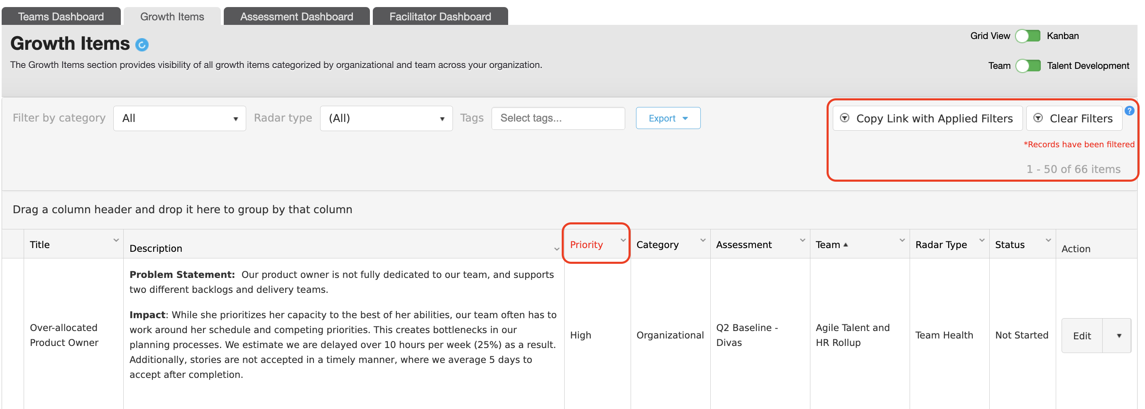Switch to the Teams Dashboard tab
The image size is (1145, 409).
pyautogui.click(x=61, y=17)
